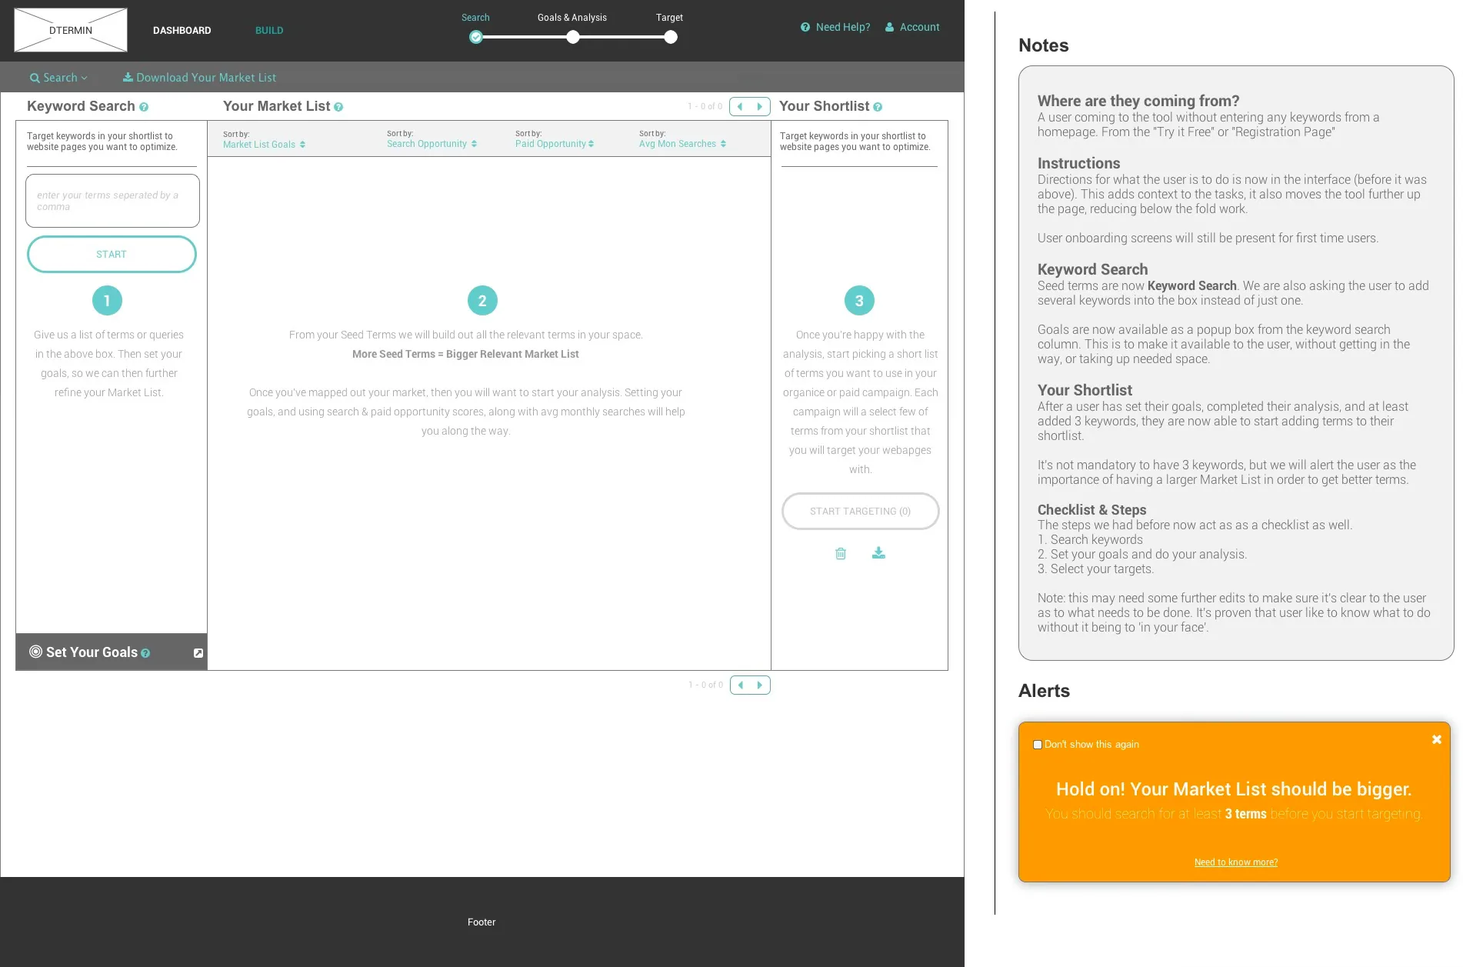1463x967 pixels.
Task: Click the download icon beside Download Your Market List
Action: coord(128,77)
